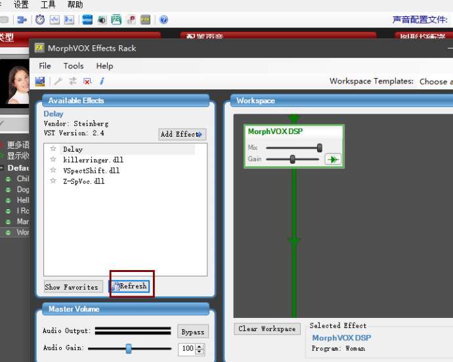Select VSpectShift.dll in the effects list
Screen dimensions: 453x362
tap(91, 170)
